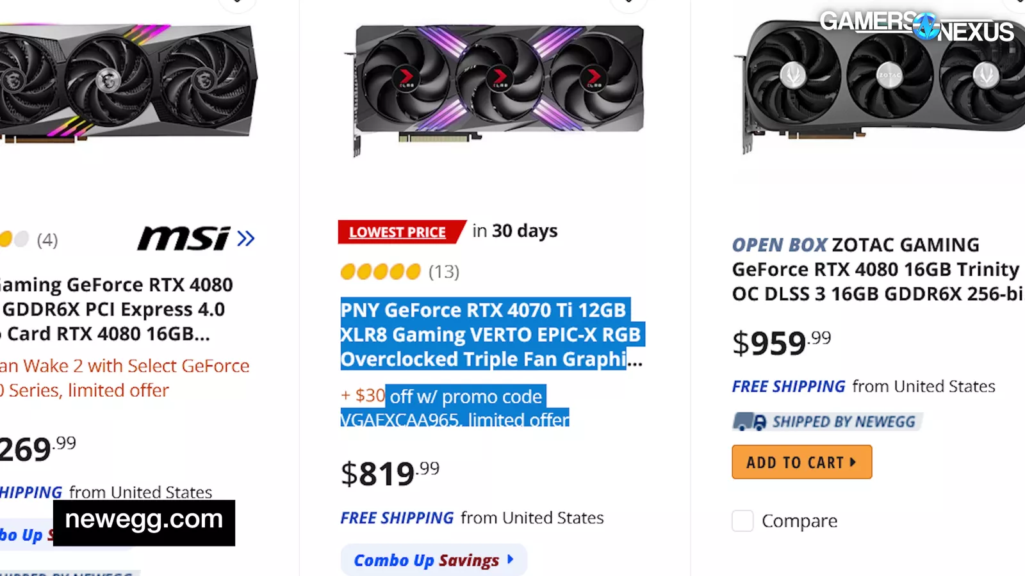Click the red LOWEST PRICE badge
Viewport: 1025px width, 576px height.
pos(398,232)
